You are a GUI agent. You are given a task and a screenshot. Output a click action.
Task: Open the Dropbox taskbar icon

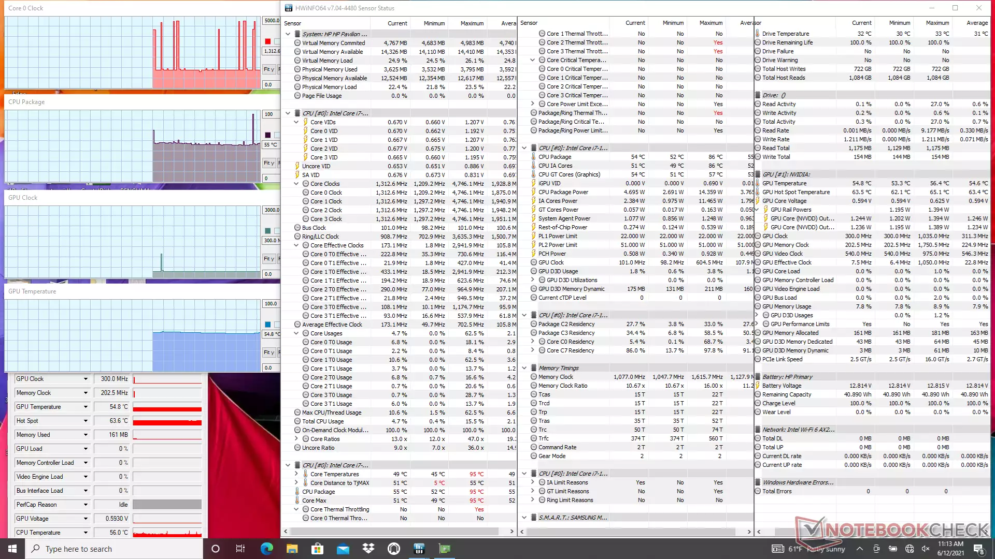[368, 549]
